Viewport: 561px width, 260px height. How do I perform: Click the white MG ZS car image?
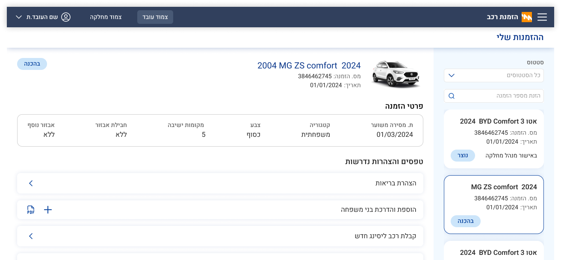pyautogui.click(x=396, y=74)
